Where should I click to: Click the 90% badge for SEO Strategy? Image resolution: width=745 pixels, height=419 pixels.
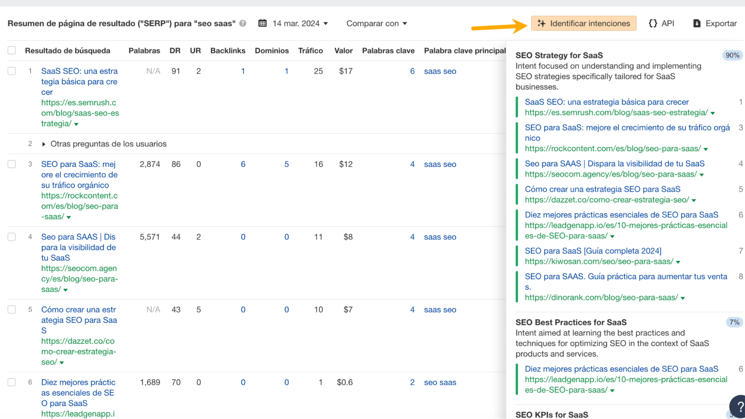(732, 55)
